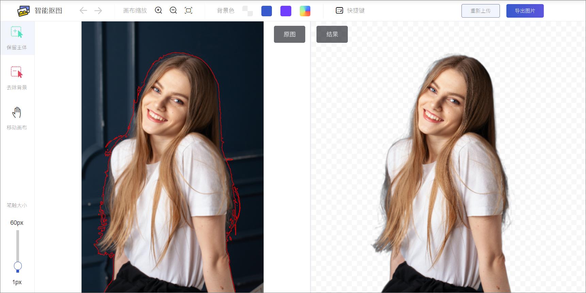This screenshot has height=293, width=586.
Task: Redo the action with the forward arrow
Action: [98, 11]
